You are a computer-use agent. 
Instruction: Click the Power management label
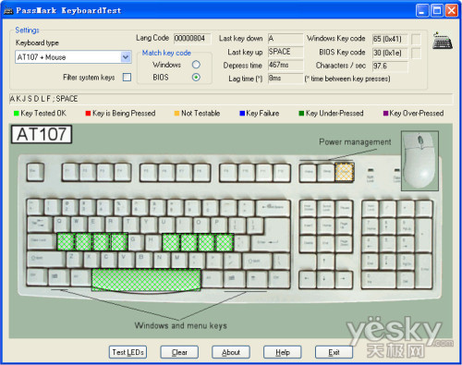(355, 142)
